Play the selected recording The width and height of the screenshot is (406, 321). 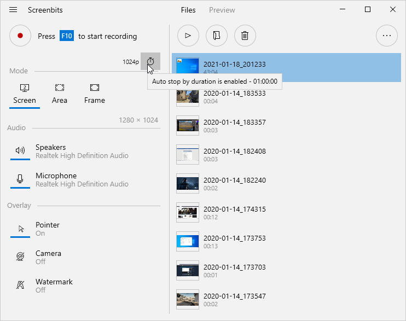coord(188,36)
